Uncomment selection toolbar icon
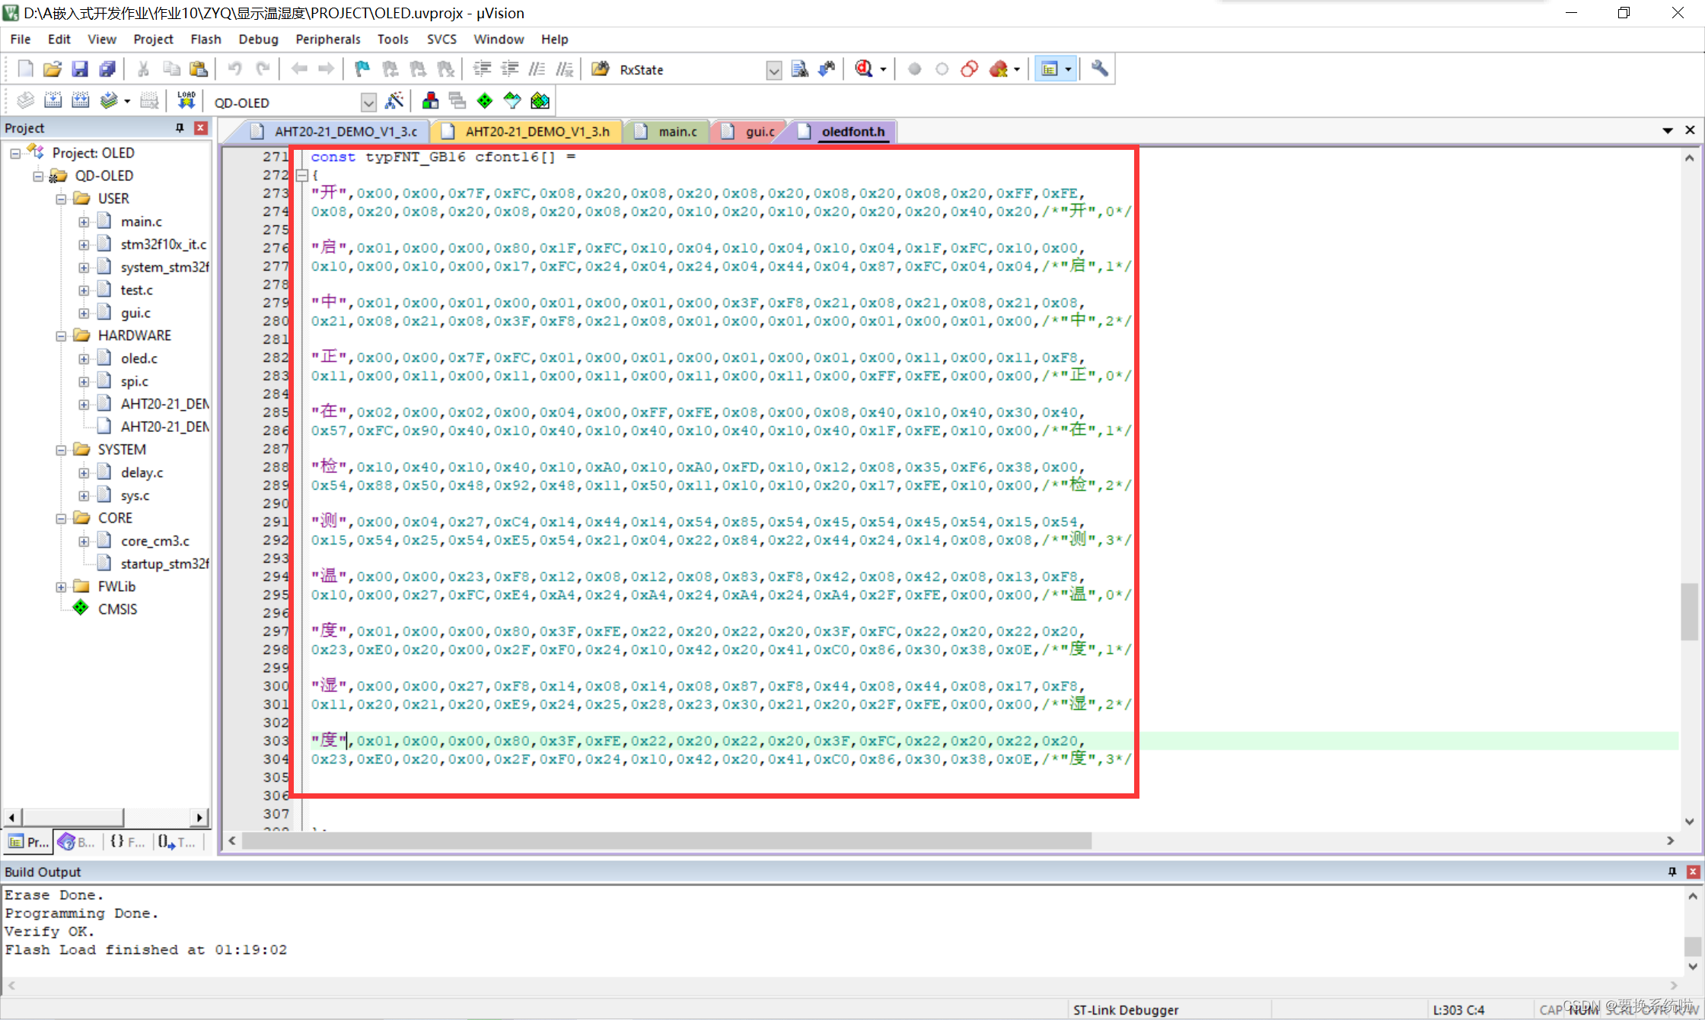The image size is (1705, 1020). click(x=564, y=69)
